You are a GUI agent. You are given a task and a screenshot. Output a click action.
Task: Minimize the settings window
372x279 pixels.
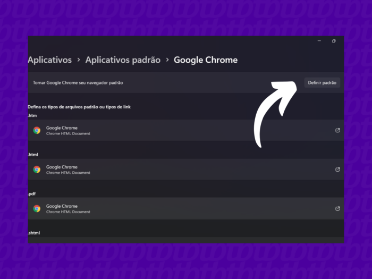coord(319,41)
